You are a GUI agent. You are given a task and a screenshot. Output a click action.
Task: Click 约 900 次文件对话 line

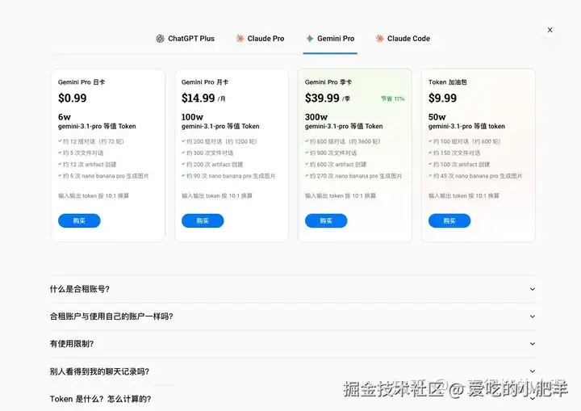point(331,153)
